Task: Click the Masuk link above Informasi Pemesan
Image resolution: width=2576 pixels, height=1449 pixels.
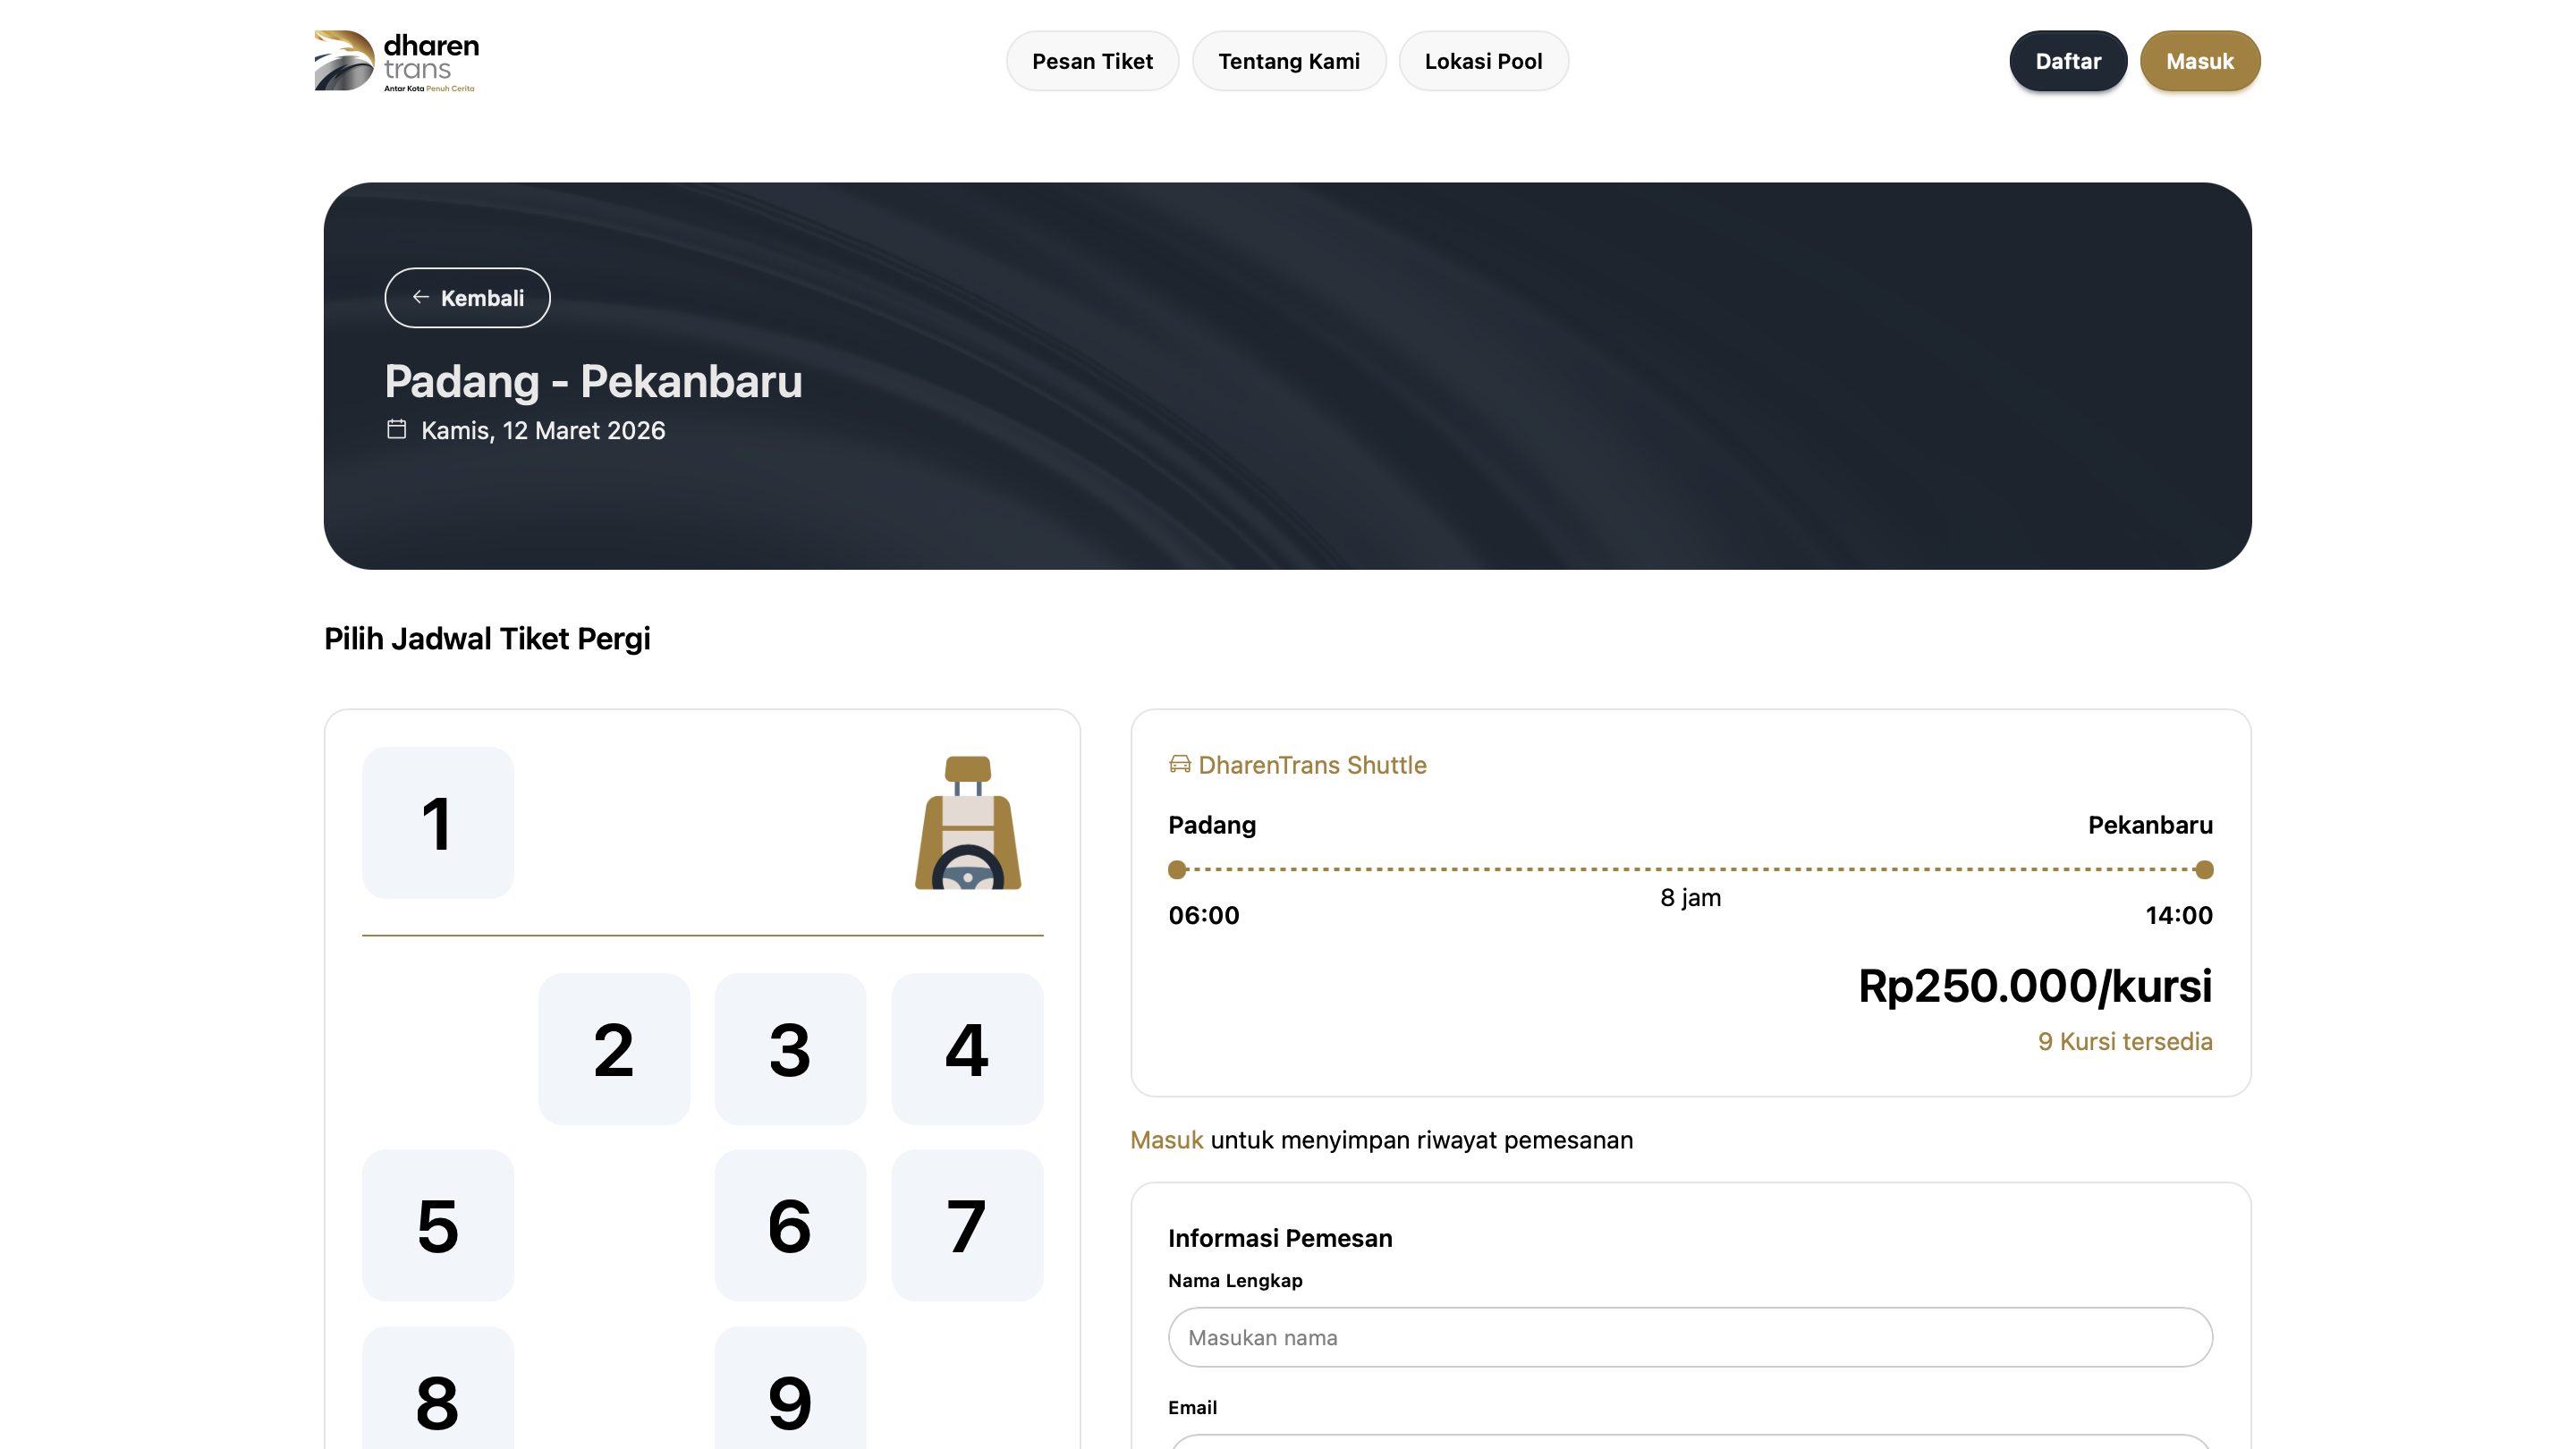Action: [x=1166, y=1139]
